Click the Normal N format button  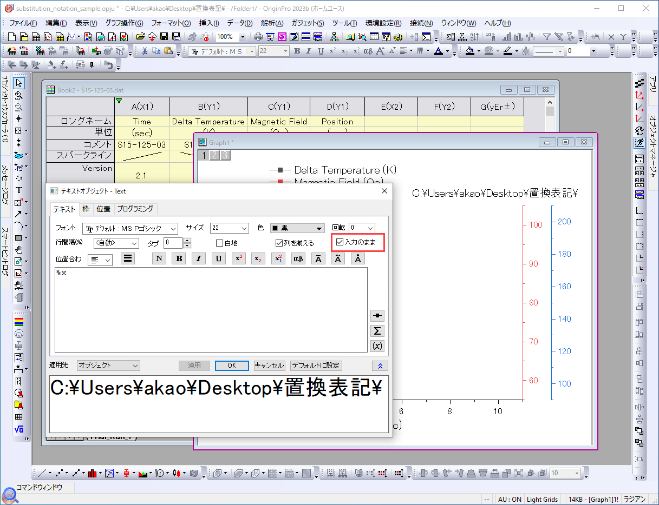[x=159, y=258]
